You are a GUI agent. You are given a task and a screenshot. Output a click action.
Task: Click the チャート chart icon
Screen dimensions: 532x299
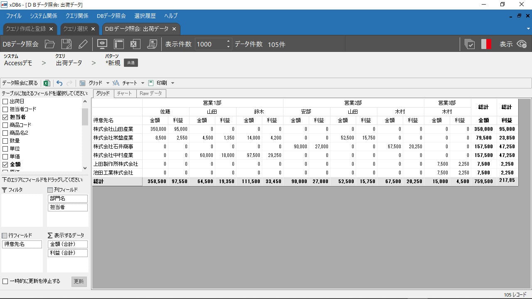(x=116, y=83)
